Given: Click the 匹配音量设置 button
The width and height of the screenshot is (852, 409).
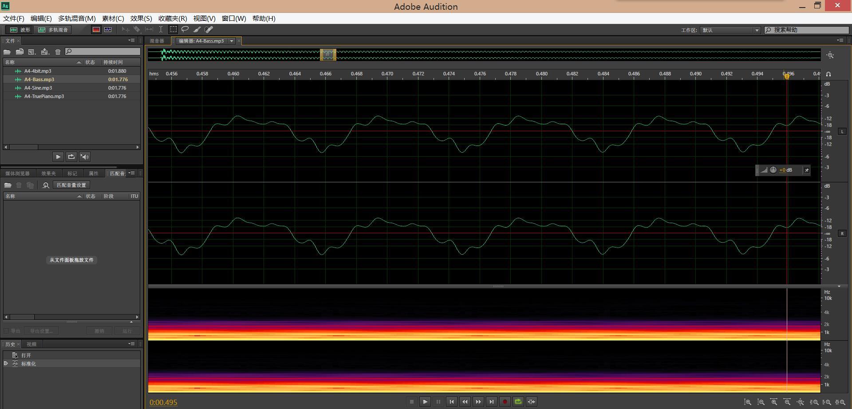Looking at the screenshot, I should click(x=71, y=185).
